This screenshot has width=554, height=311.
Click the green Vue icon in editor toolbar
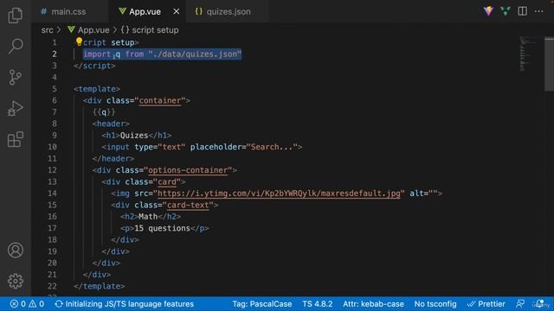point(506,11)
